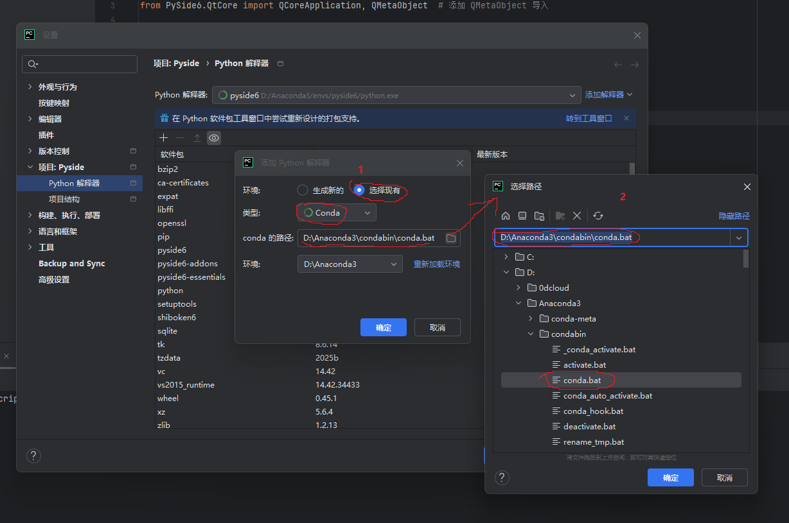Open 插件 settings page
This screenshot has width=789, height=523.
click(x=46, y=135)
